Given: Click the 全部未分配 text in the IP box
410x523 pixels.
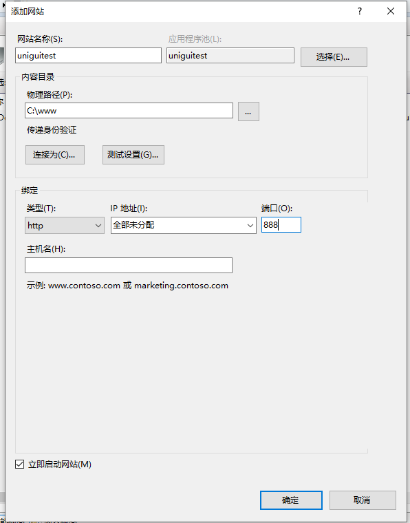Looking at the screenshot, I should tap(133, 225).
